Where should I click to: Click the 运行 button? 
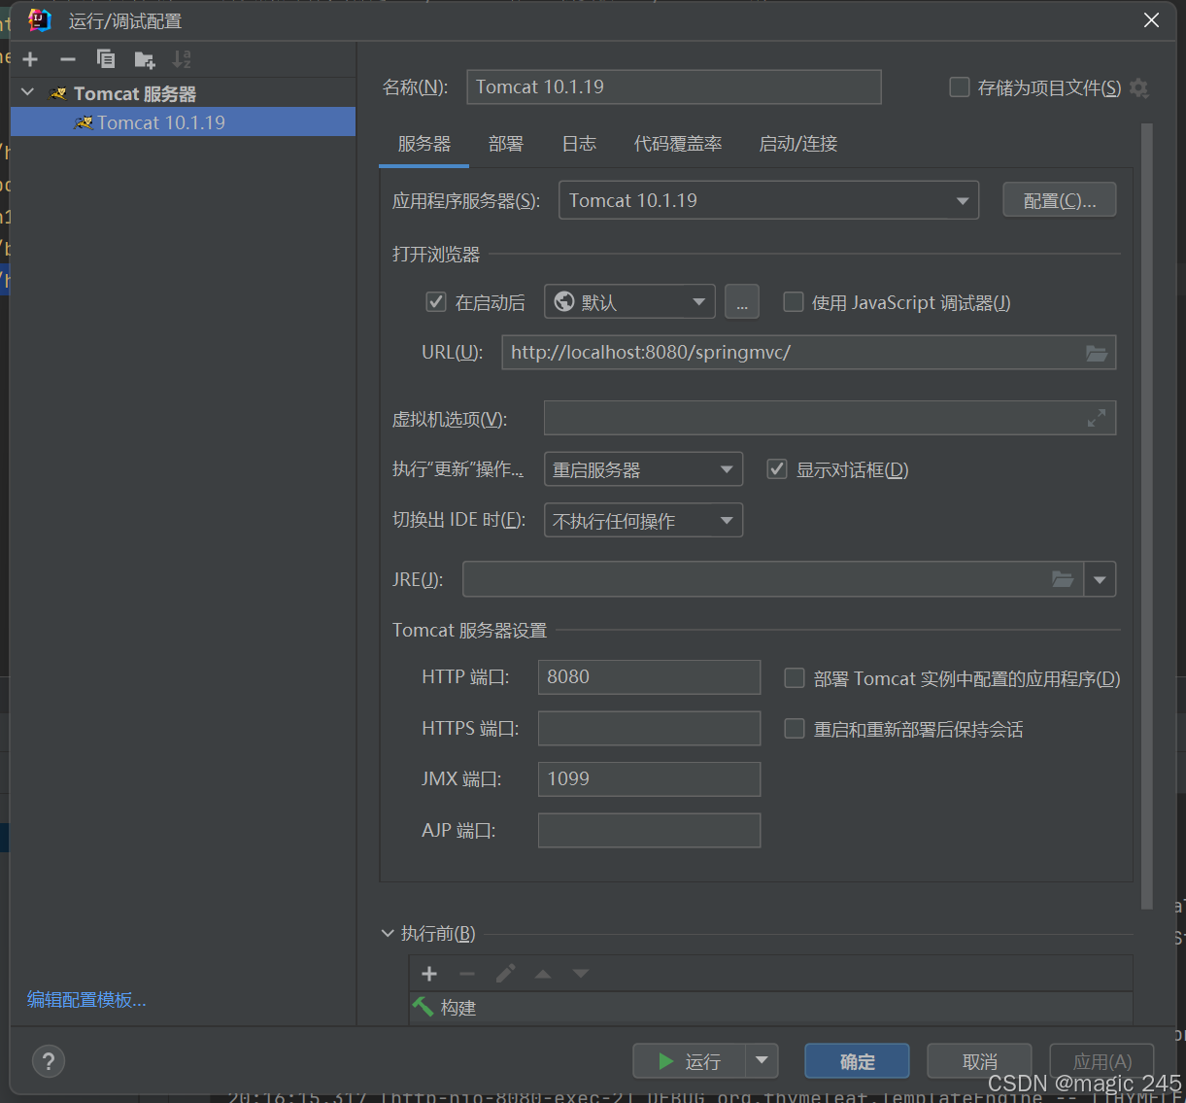coord(690,1061)
